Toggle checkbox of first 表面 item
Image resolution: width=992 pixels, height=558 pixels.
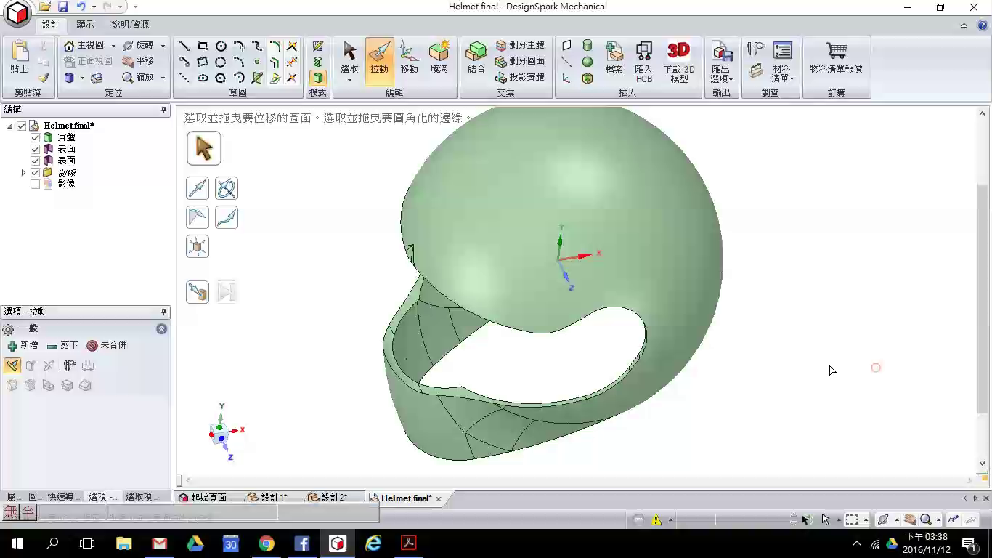35,149
